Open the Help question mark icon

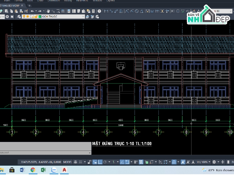[100, 11]
